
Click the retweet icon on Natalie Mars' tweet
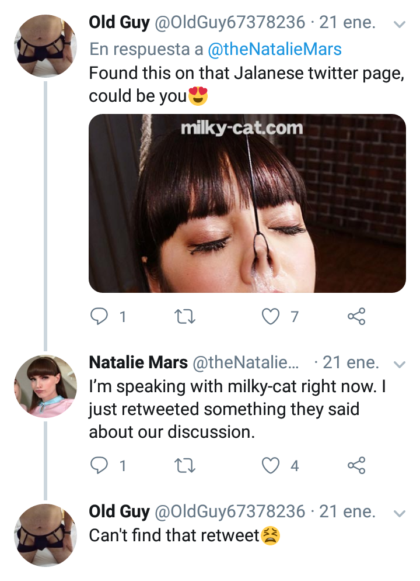(185, 465)
